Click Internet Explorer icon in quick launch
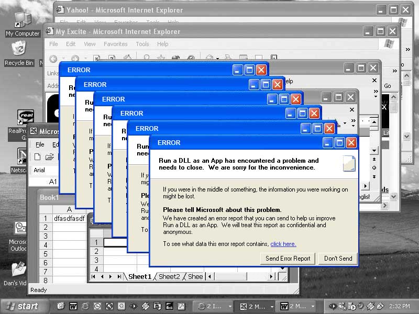This screenshot has height=314, width=419. coord(85,306)
